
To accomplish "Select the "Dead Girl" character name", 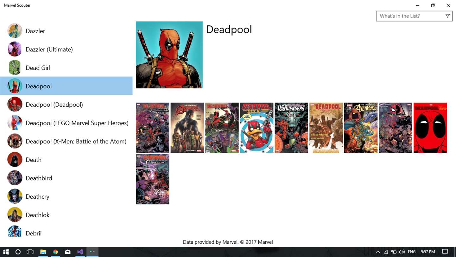I will coord(38,68).
